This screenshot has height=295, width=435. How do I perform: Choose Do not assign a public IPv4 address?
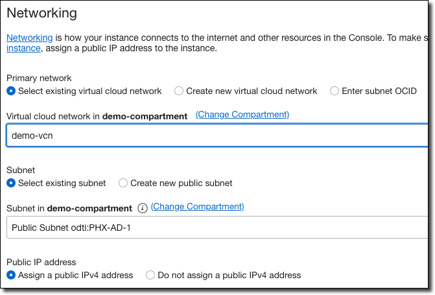pos(150,276)
